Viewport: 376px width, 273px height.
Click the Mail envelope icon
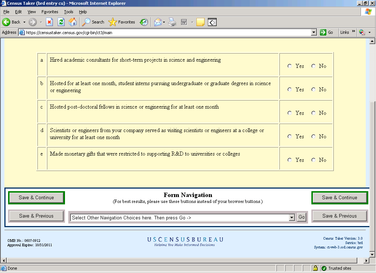[158, 22]
